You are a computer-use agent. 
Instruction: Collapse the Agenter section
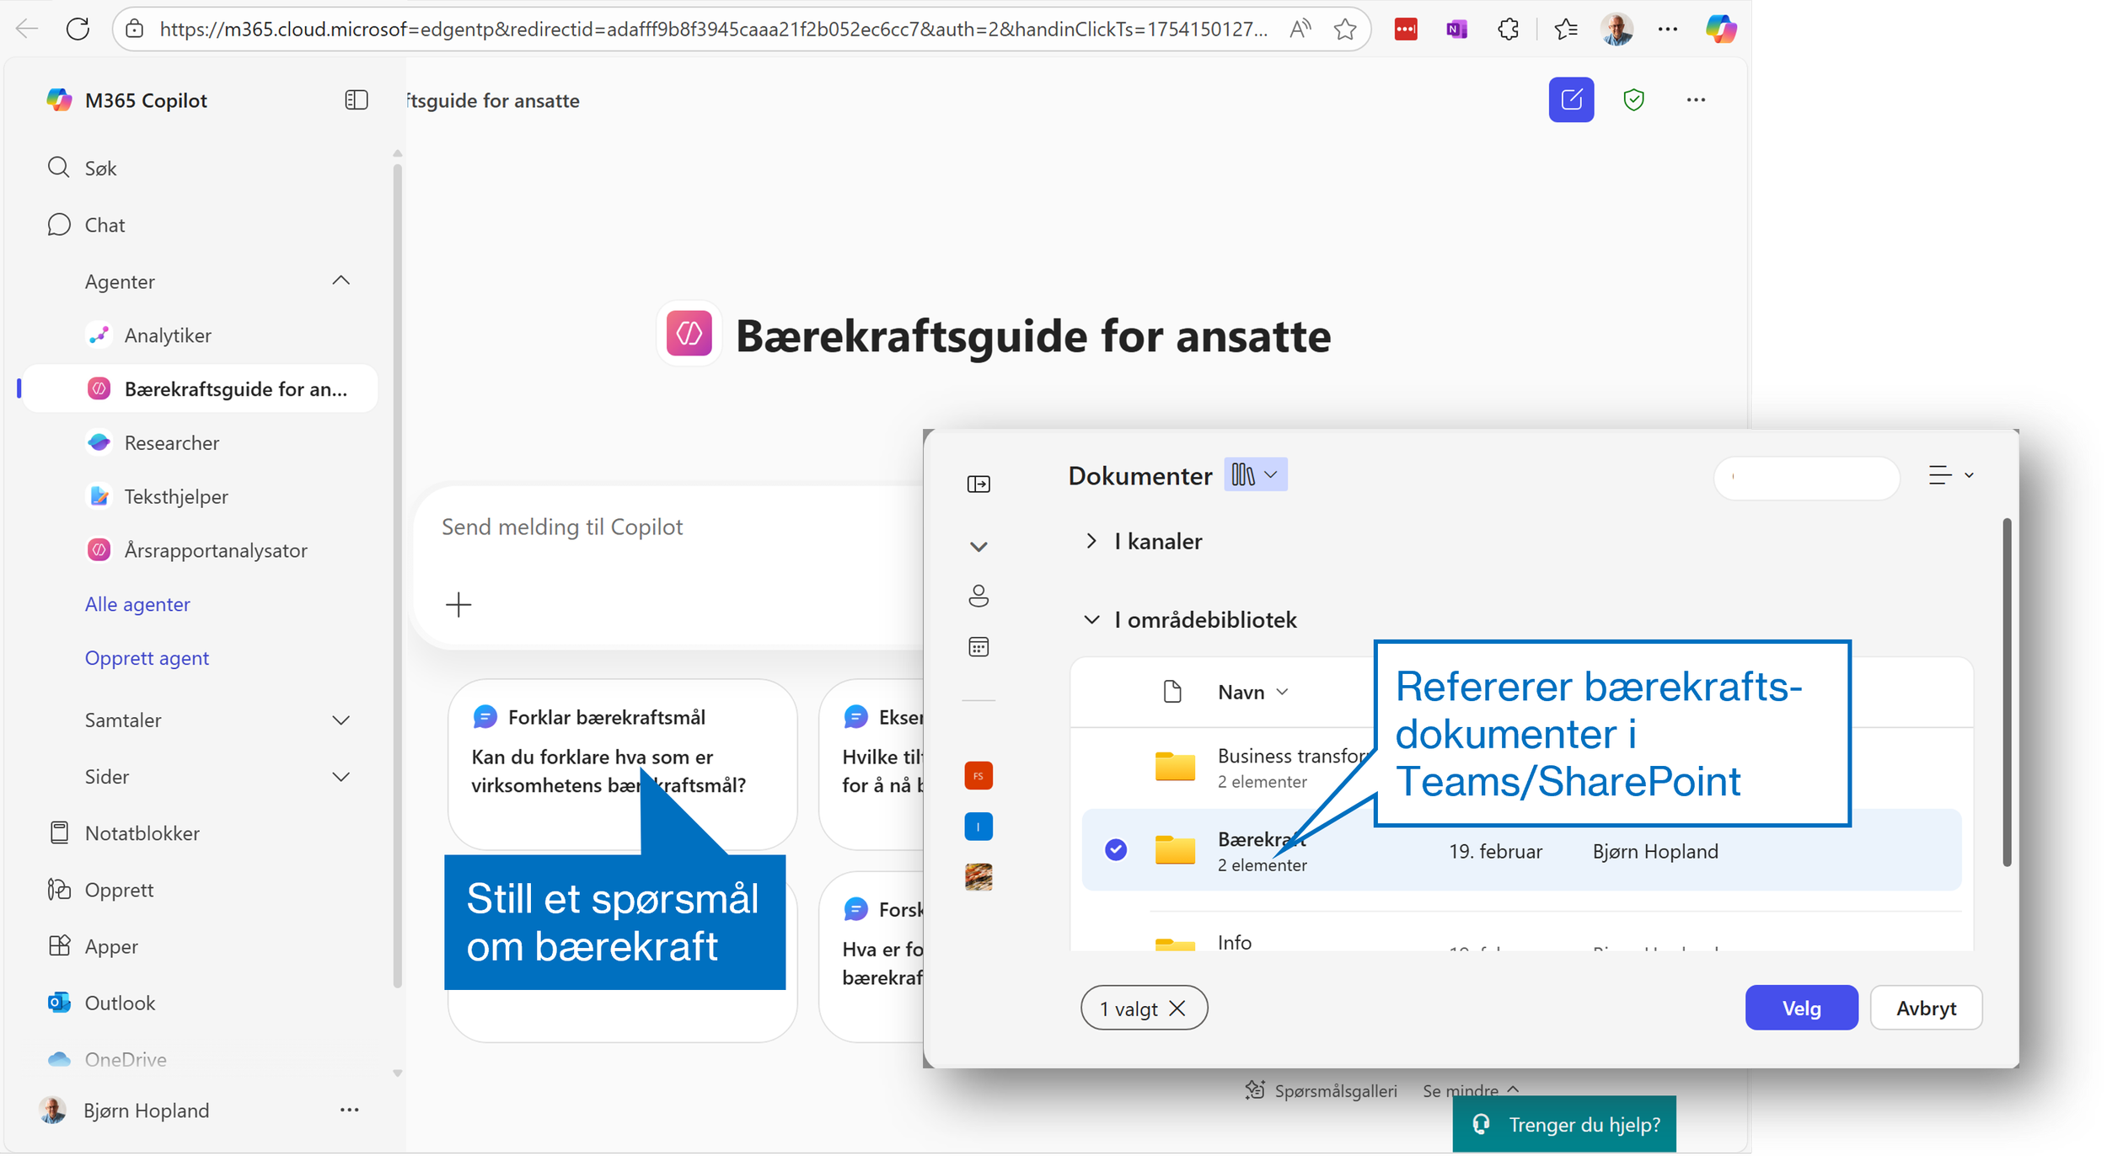[340, 281]
